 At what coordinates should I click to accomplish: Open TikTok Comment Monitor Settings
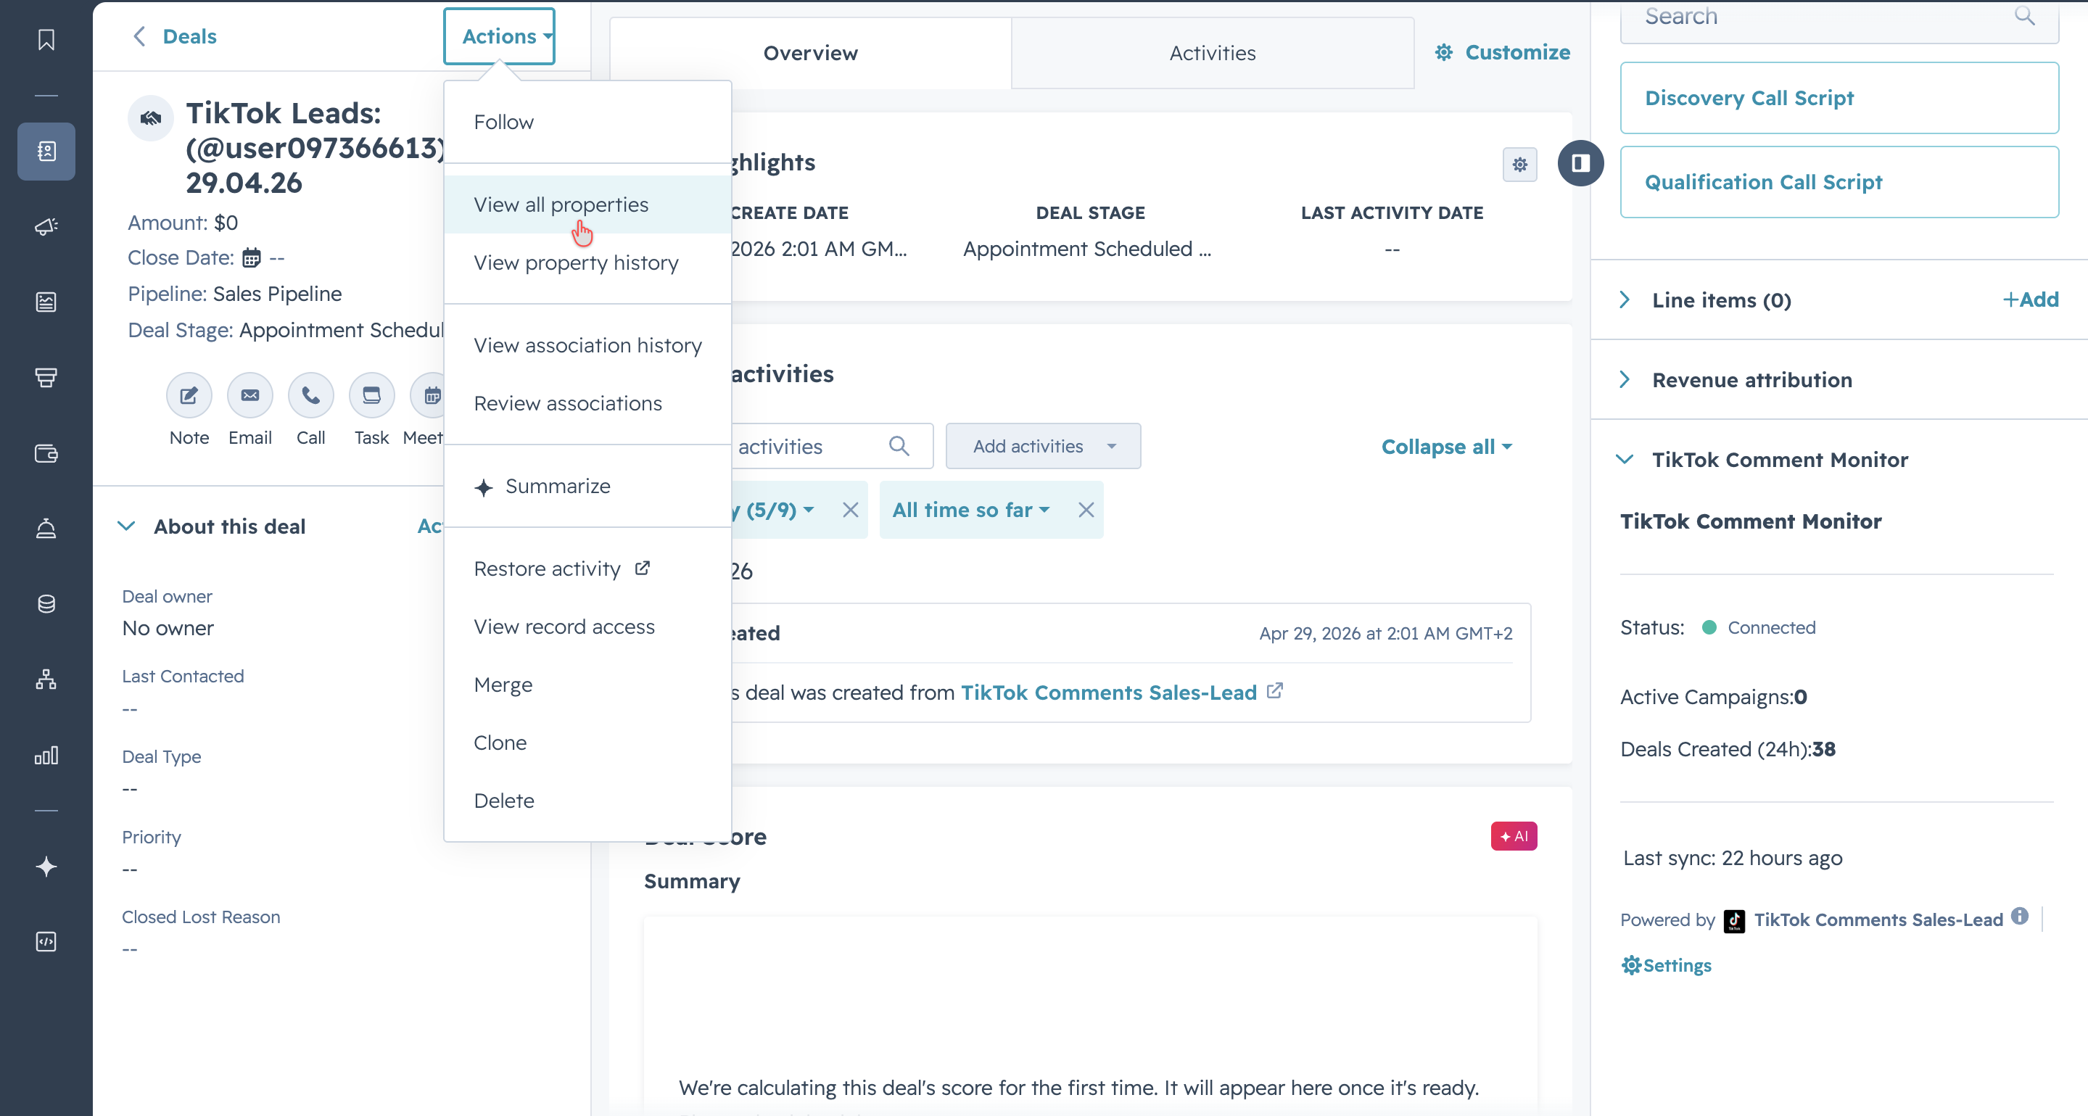(x=1667, y=965)
